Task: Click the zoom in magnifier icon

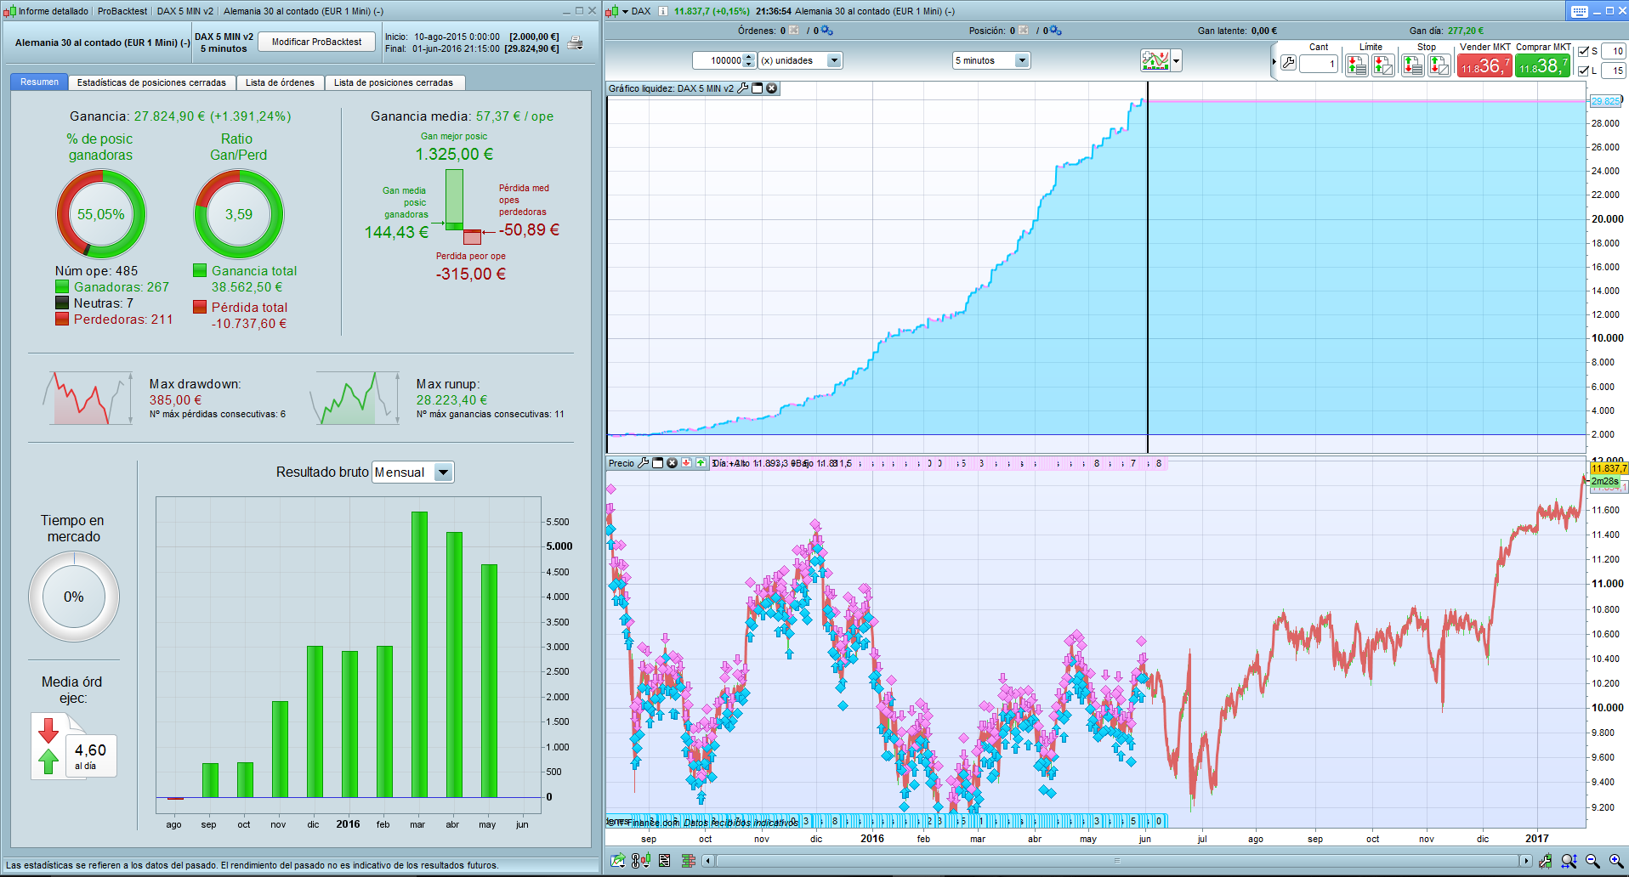Action: coord(1616,861)
